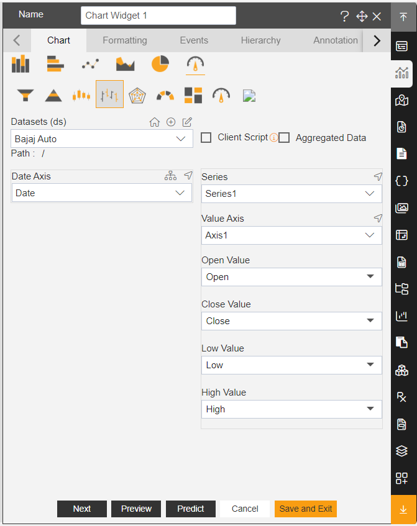
Task: Open the image gallery sidebar icon
Action: tap(401, 208)
